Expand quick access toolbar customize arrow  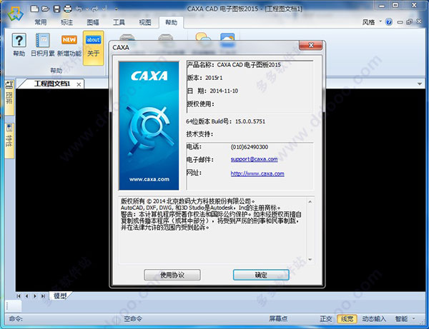point(117,9)
